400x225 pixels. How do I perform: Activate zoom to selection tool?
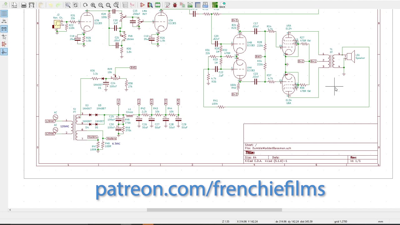click(x=116, y=5)
